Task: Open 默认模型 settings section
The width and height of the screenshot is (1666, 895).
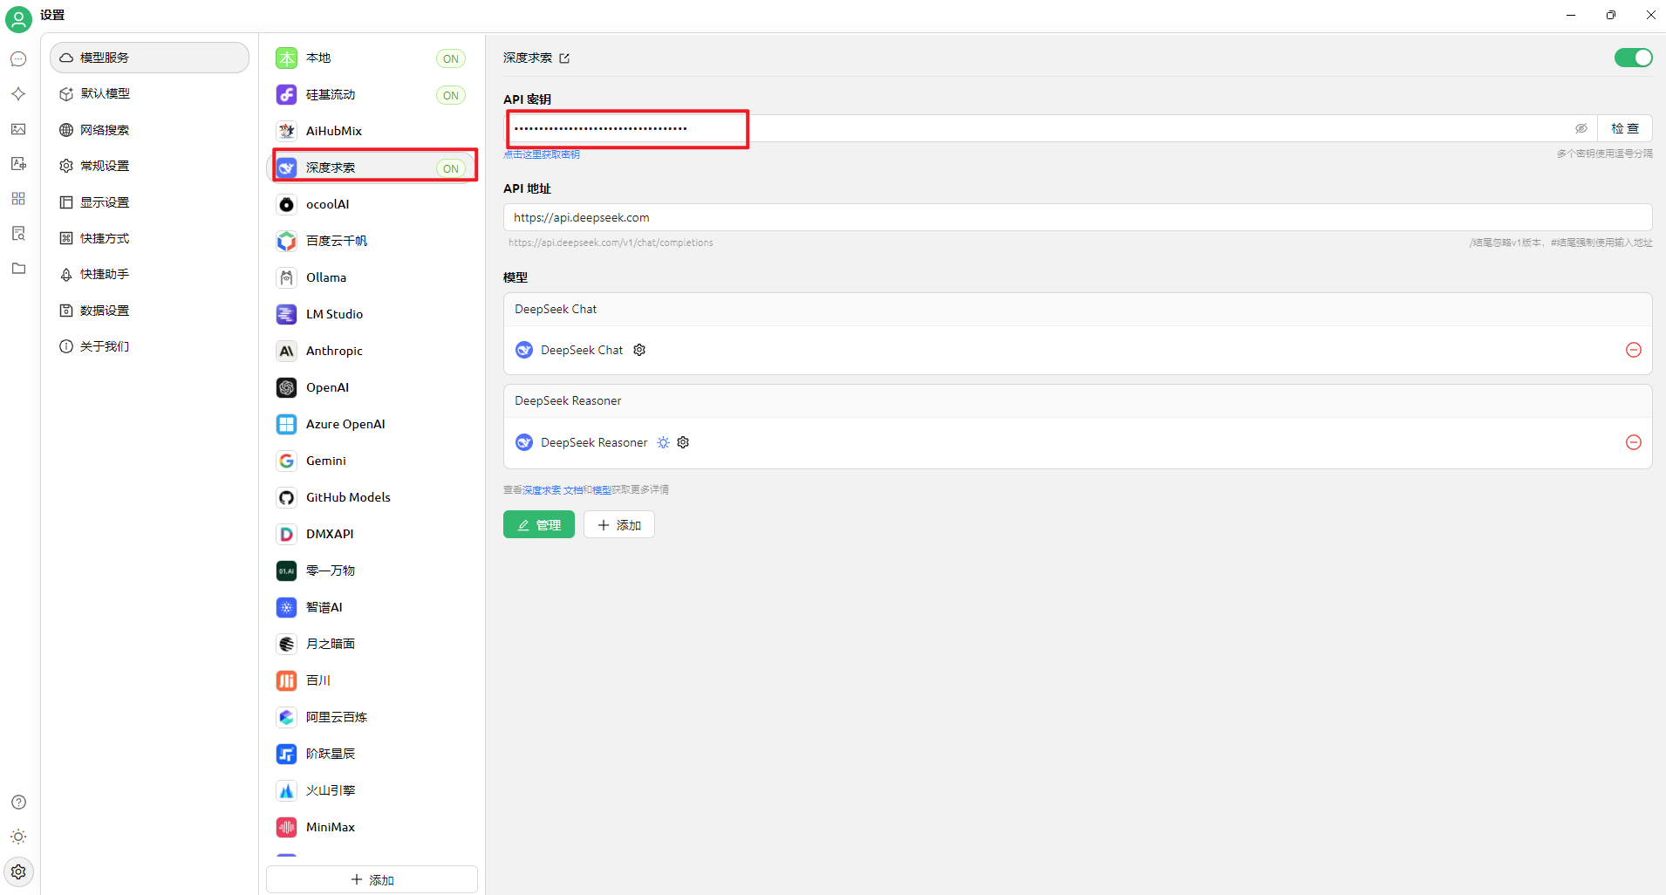Action: (149, 93)
